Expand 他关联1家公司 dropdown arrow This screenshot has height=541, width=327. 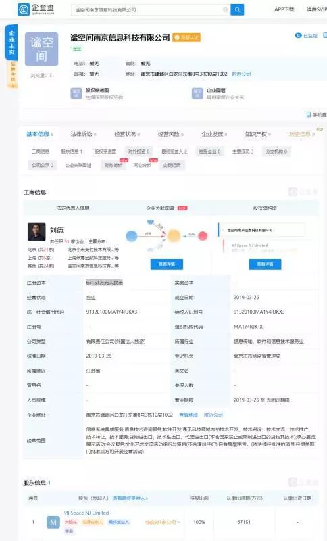coord(178,522)
